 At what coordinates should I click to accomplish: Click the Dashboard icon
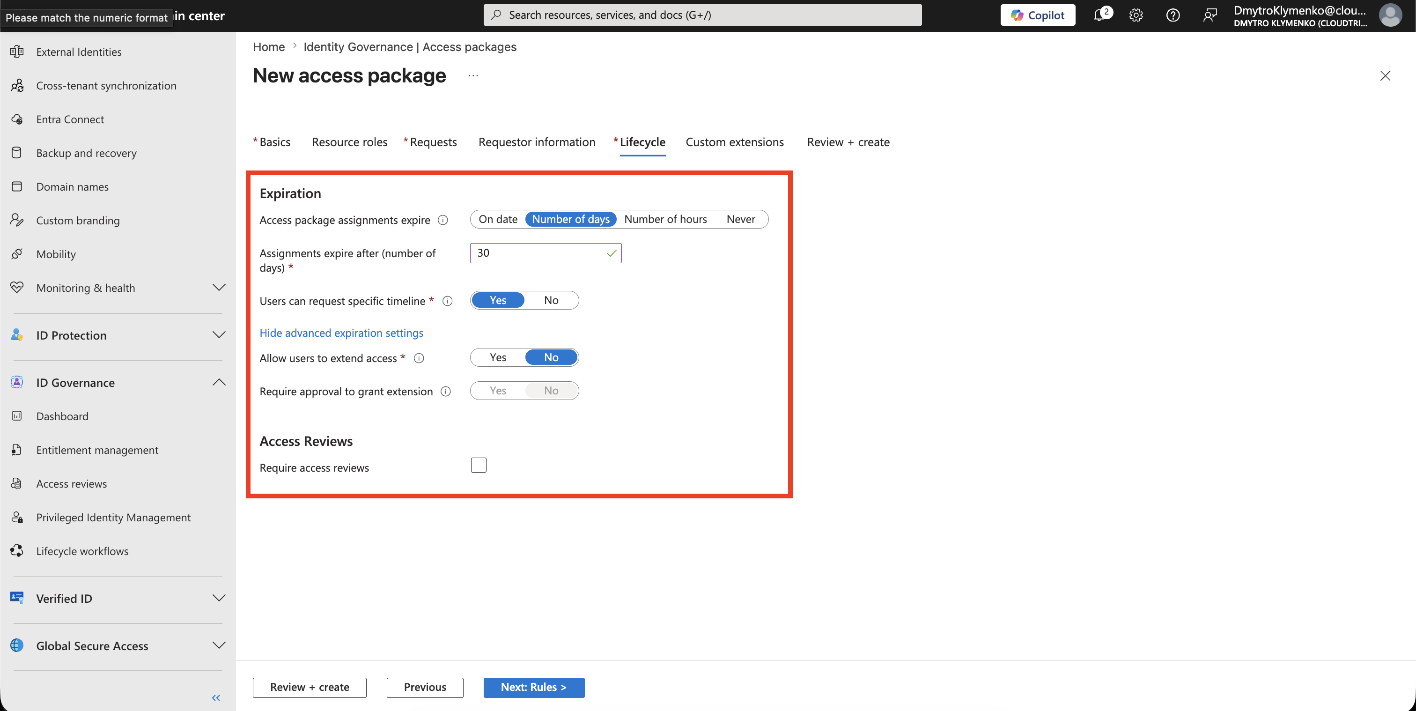[17, 416]
